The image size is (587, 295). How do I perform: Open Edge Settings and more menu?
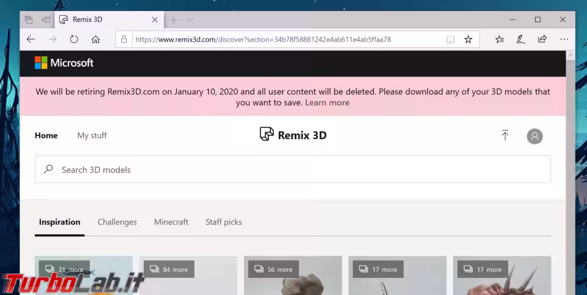[564, 39]
